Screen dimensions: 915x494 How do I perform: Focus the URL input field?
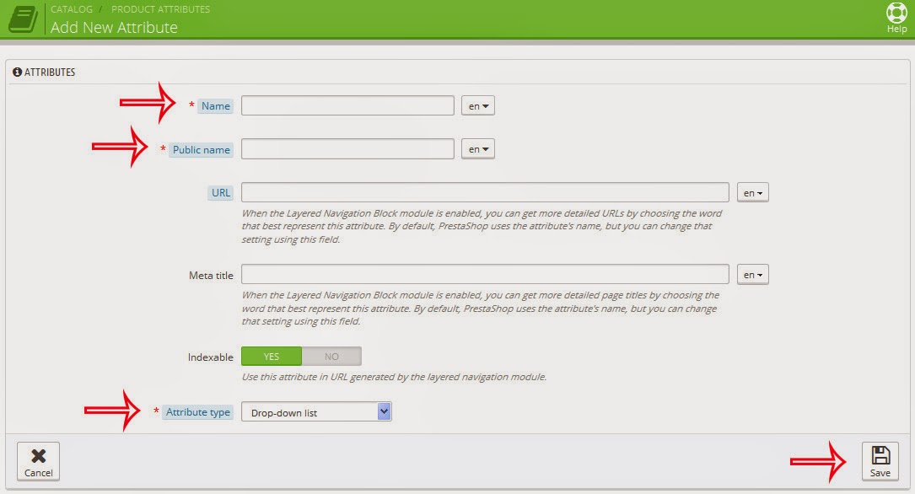coord(485,192)
